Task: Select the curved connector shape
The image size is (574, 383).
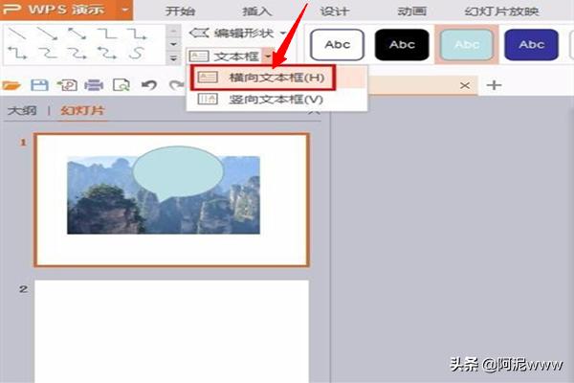Action: (x=48, y=54)
